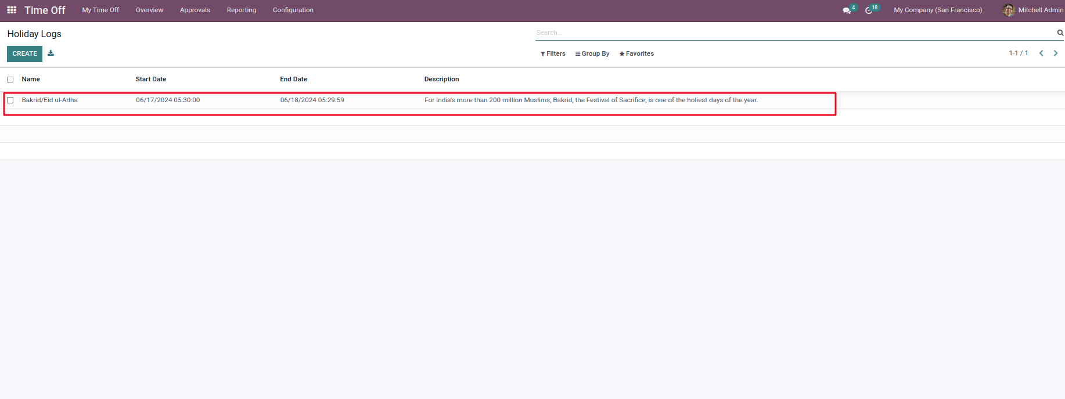Sort by the Name column header
Screen dimensions: 1065x399
[x=31, y=79]
